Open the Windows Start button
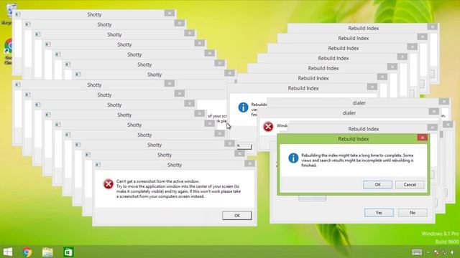 coord(8,252)
